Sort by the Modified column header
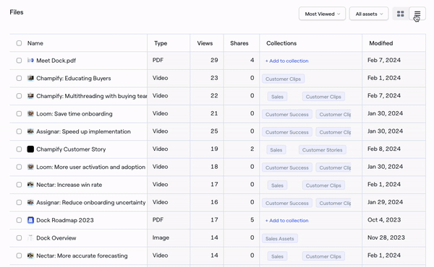The image size is (434, 267). (x=381, y=43)
